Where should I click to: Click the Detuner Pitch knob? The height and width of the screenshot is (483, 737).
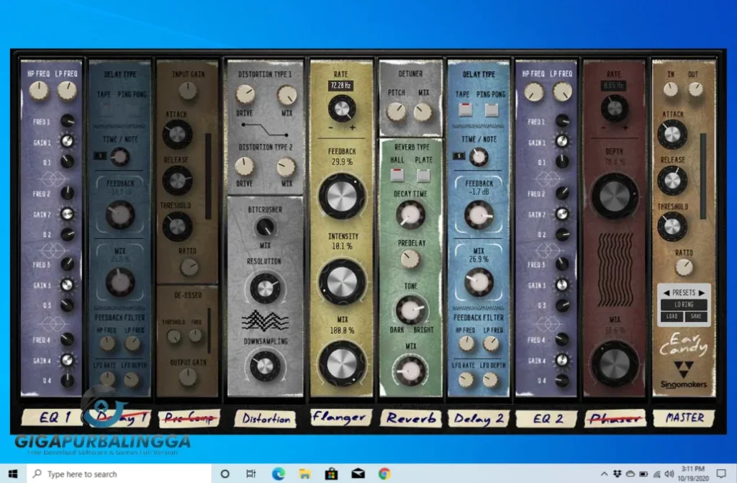(x=396, y=112)
